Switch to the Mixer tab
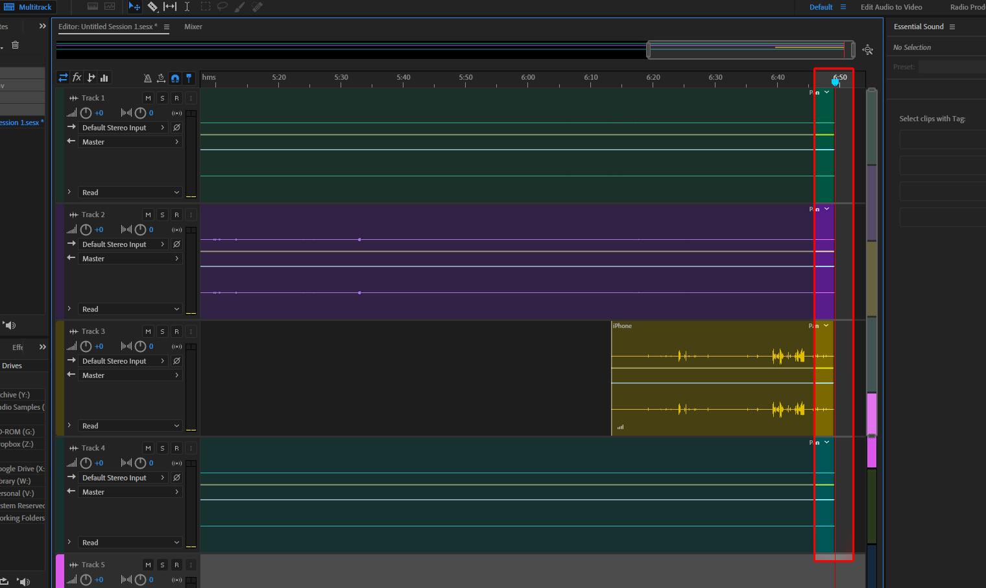This screenshot has height=588, width=986. (x=193, y=27)
